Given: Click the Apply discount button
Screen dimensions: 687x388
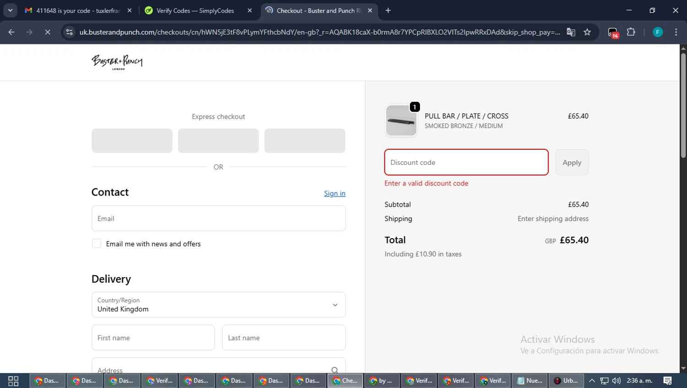Looking at the screenshot, I should tap(572, 163).
